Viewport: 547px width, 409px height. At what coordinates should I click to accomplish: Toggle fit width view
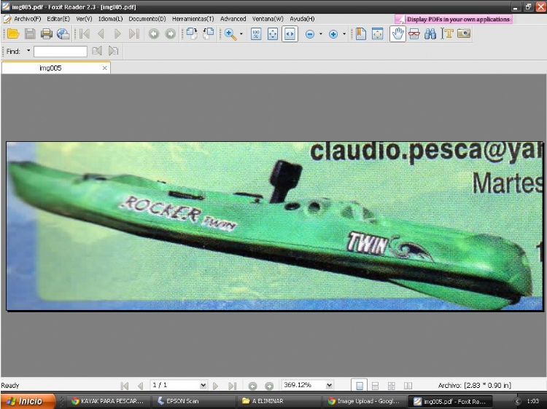(290, 34)
